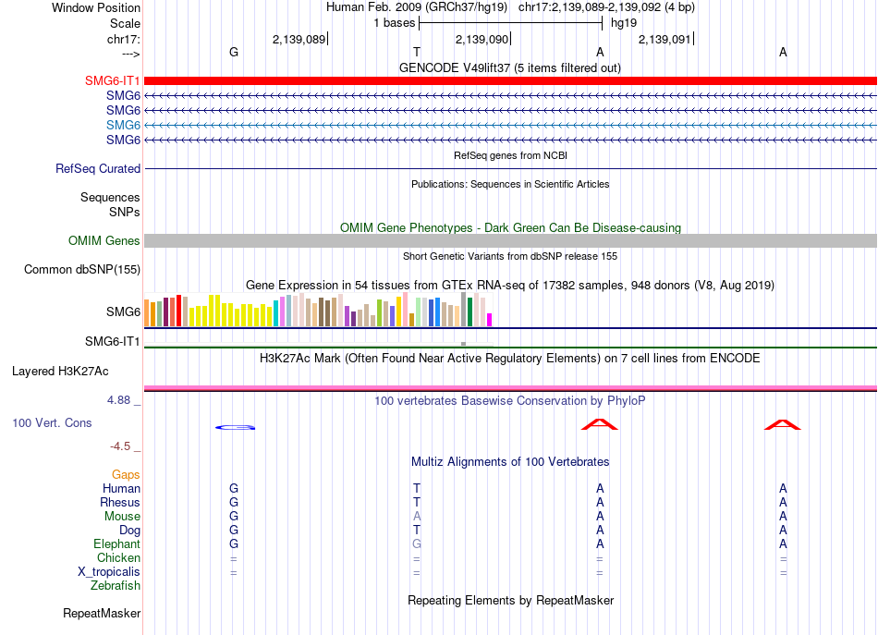Click 'Publications: Sequences in Scientific Articles' title

510,184
